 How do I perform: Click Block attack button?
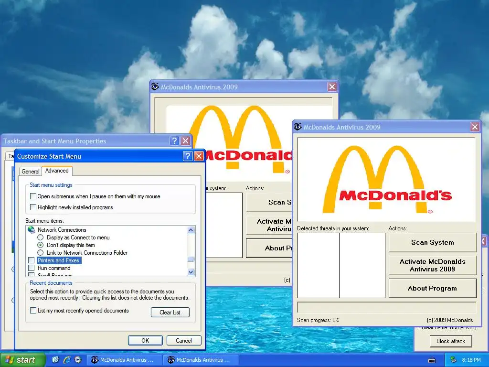(x=451, y=341)
